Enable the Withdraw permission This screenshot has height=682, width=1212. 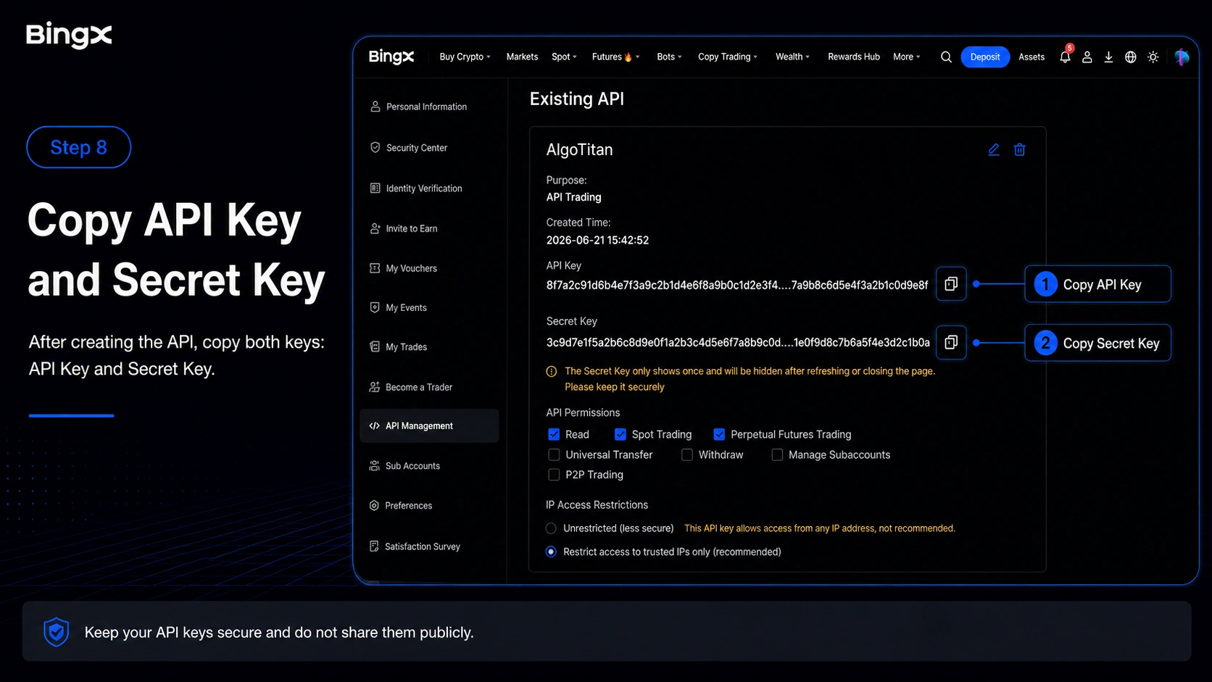[x=687, y=454]
